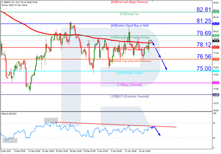Click the orange 76.56 price axis tag
Viewport: 221px width, 154px height.
[216, 59]
